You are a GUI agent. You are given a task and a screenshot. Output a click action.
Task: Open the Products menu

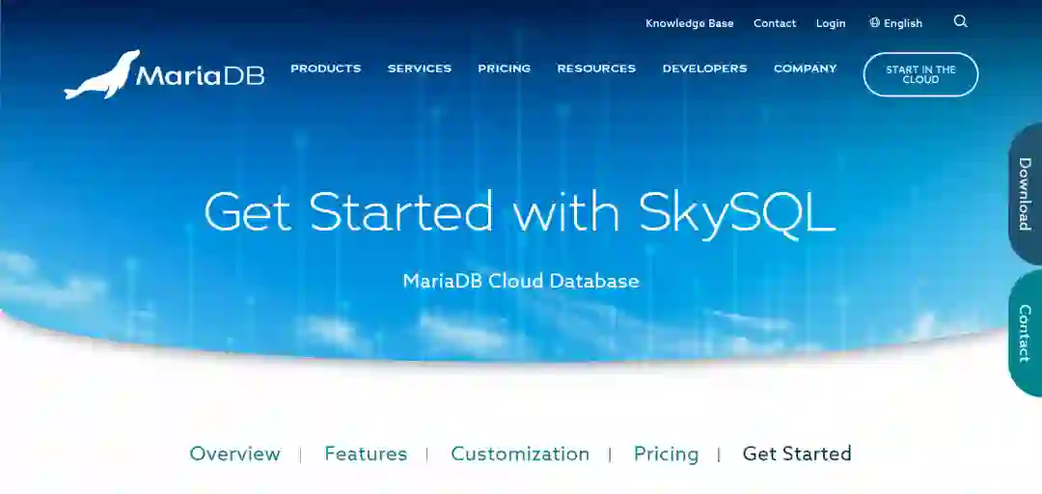point(326,69)
